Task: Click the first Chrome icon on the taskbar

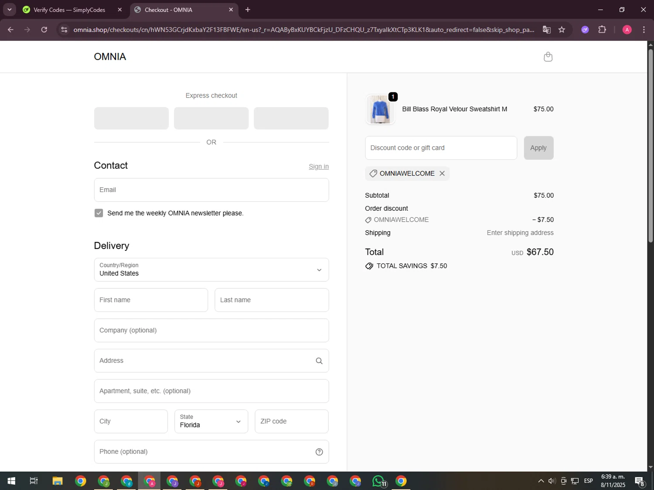Action: coord(81,481)
